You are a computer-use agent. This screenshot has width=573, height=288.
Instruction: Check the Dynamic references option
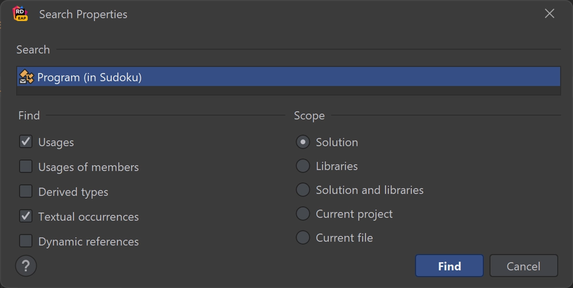pos(26,241)
